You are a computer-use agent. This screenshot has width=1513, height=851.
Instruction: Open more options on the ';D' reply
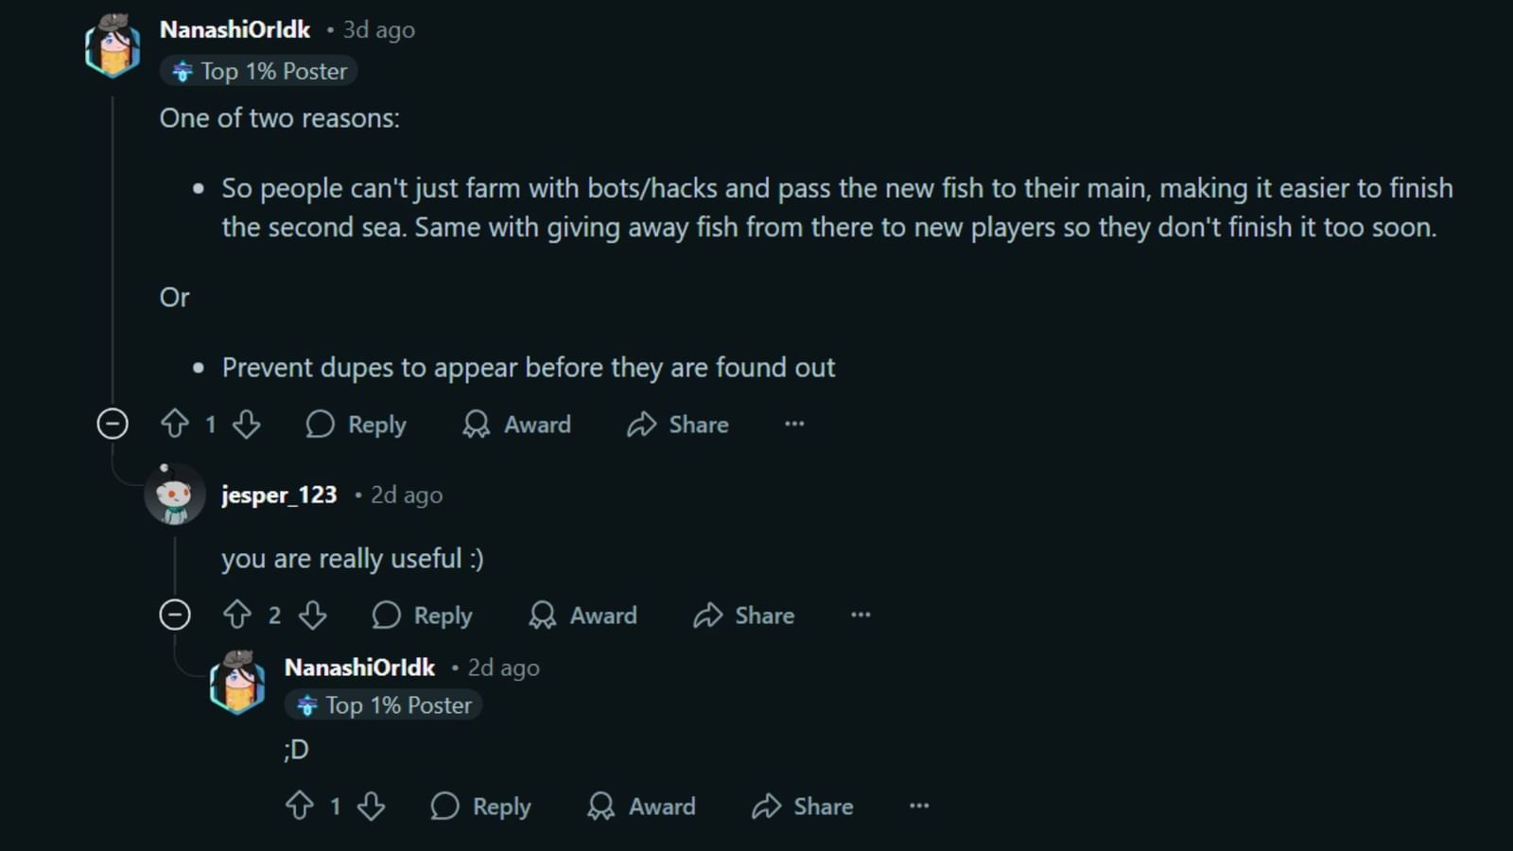919,806
